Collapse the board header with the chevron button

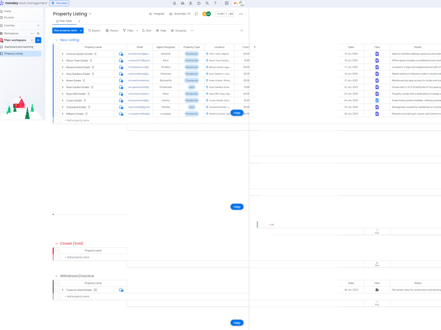click(242, 31)
